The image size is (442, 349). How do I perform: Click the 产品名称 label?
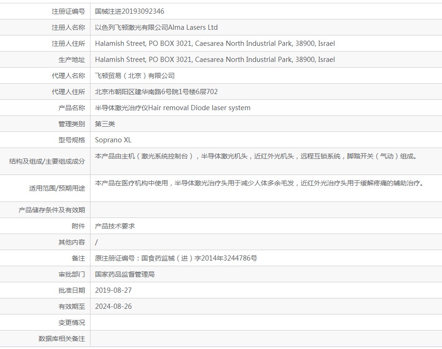[x=72, y=108]
